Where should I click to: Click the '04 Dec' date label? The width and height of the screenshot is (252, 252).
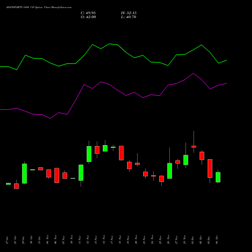click(217, 240)
